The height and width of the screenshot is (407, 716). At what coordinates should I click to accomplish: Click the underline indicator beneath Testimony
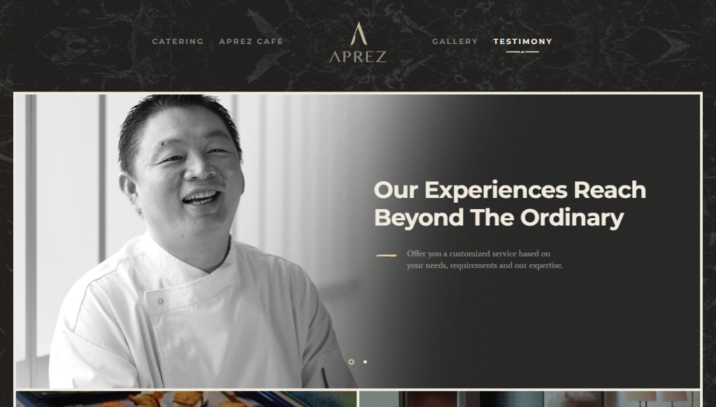pos(522,52)
